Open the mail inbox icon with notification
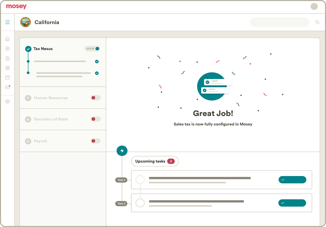The width and height of the screenshot is (326, 227). pyautogui.click(x=7, y=87)
